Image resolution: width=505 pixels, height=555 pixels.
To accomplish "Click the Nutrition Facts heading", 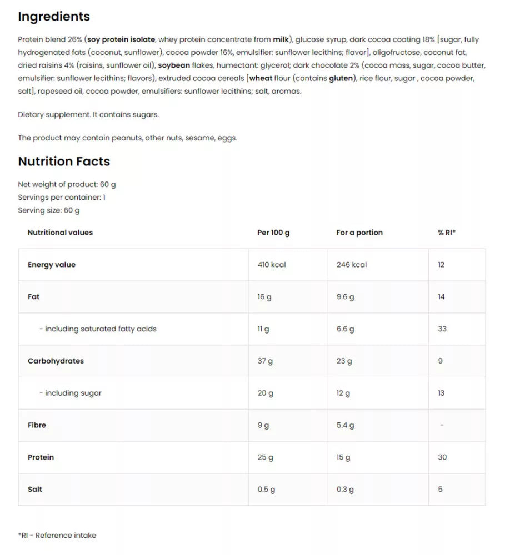I will (64, 162).
